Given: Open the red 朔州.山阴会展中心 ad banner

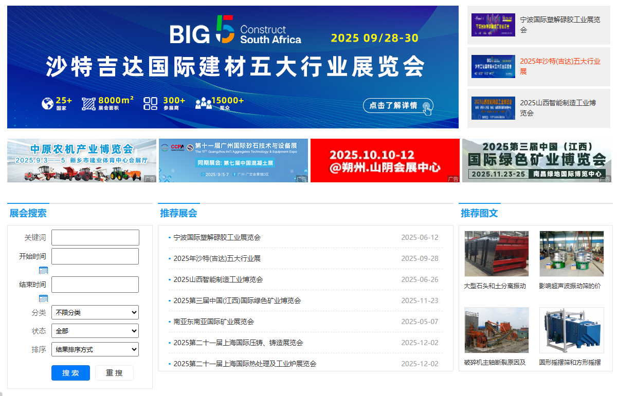Looking at the screenshot, I should coord(385,160).
